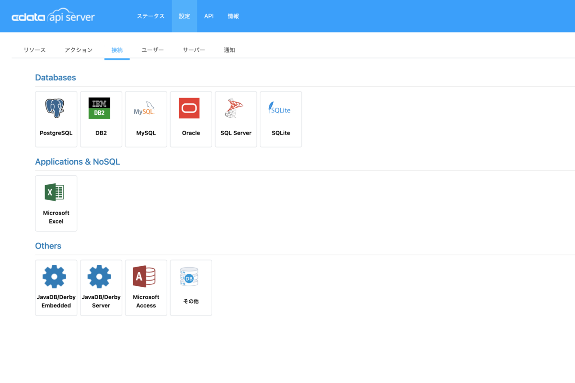Select the 接続 tab
The height and width of the screenshot is (383, 575).
point(117,50)
